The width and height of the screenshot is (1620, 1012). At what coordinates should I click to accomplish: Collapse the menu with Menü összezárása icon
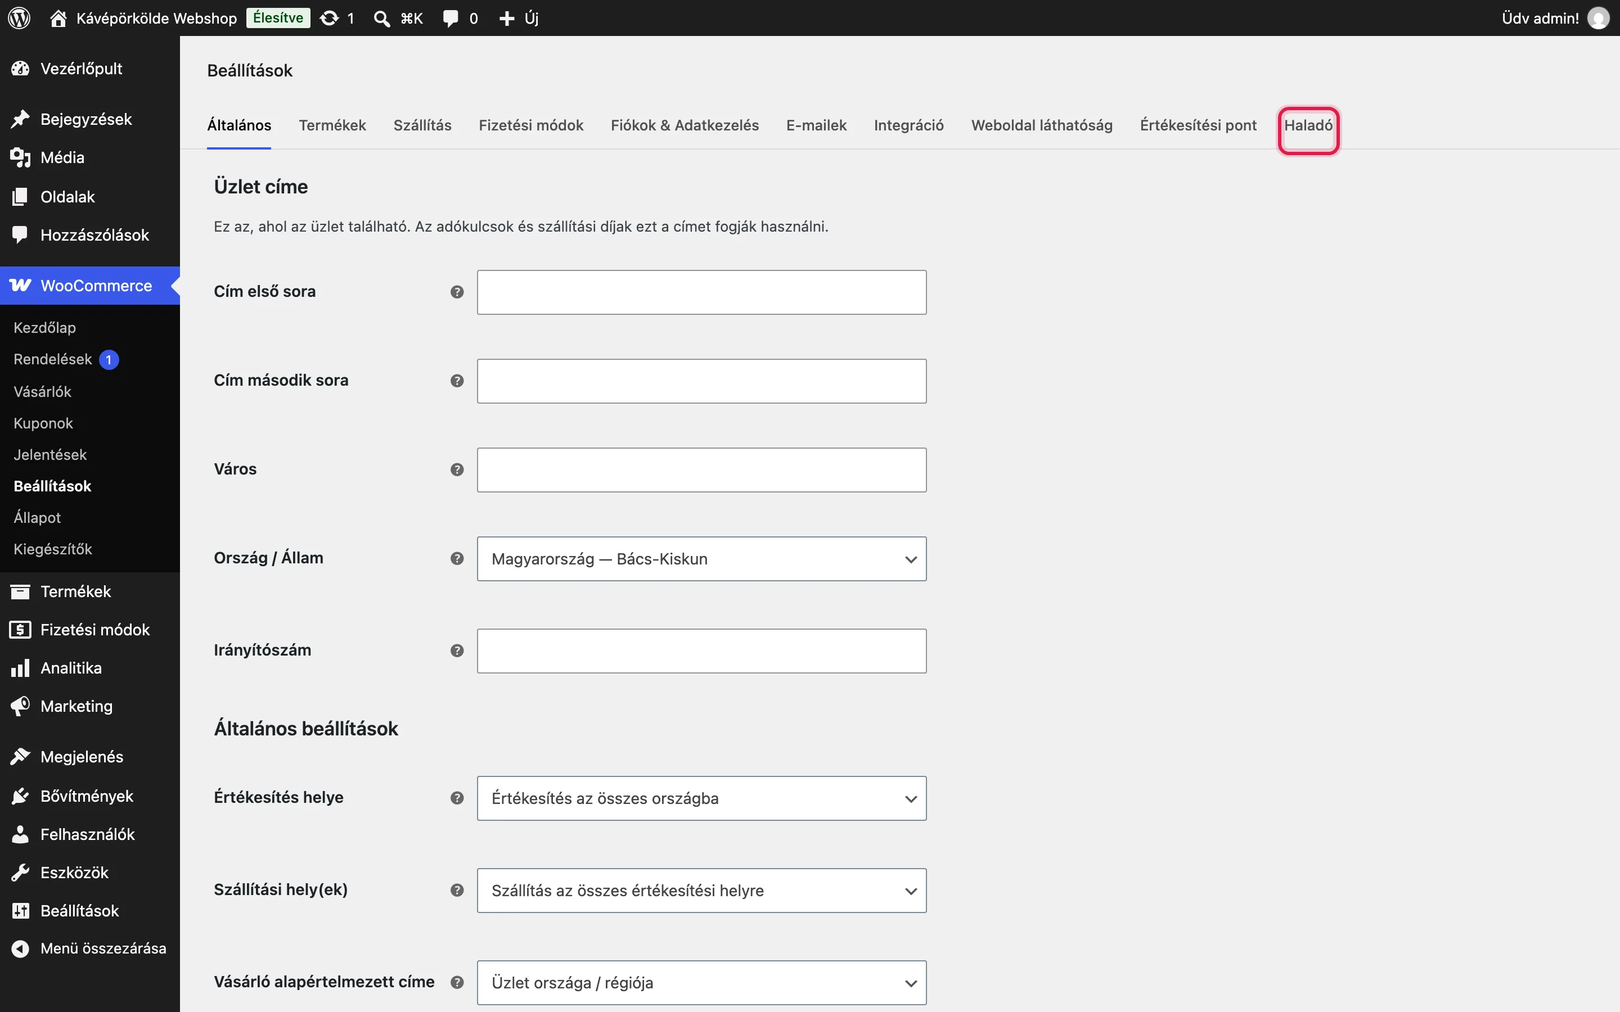[x=21, y=948]
